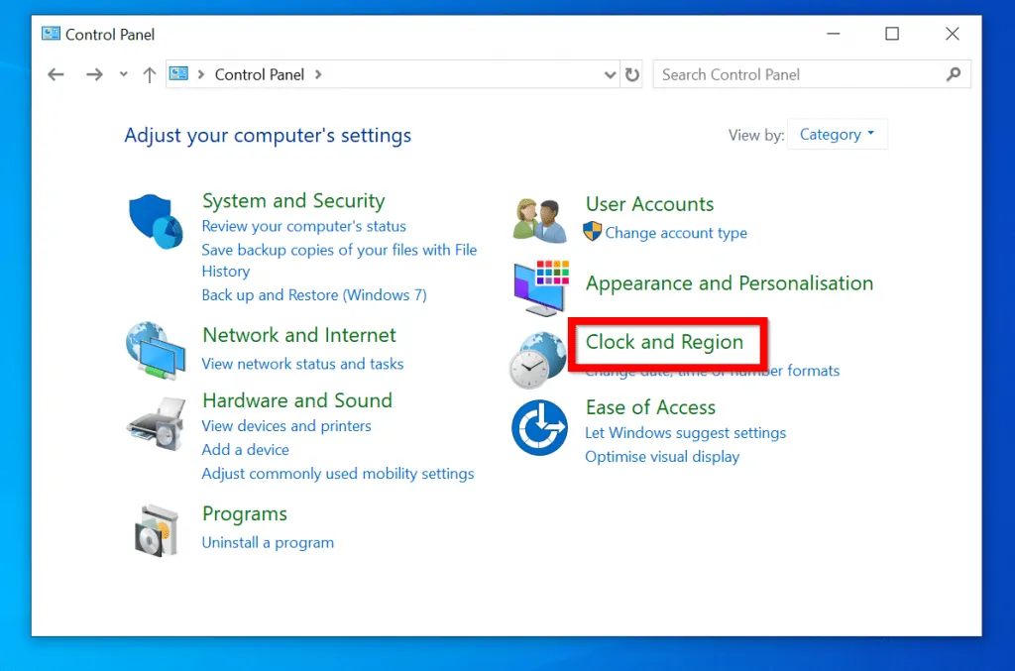Open System and Security category

click(x=293, y=200)
